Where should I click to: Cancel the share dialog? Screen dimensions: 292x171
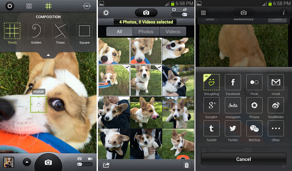(x=243, y=159)
